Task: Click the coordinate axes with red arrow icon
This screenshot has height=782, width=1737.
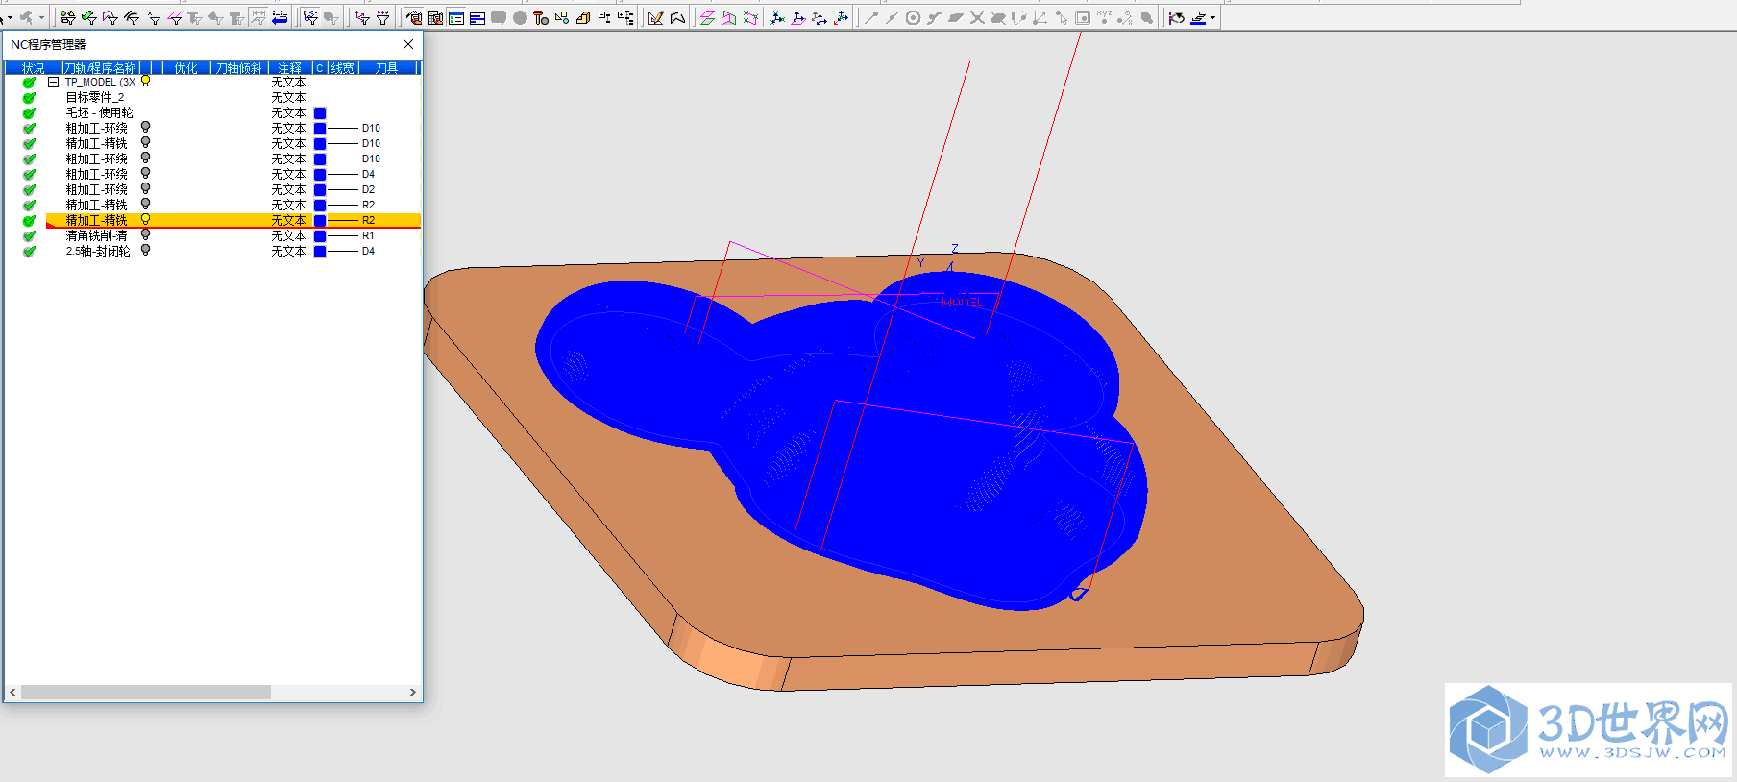Action: coord(841,17)
